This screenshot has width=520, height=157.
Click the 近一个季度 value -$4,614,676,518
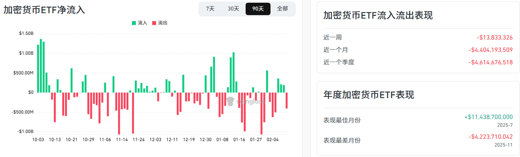pos(490,62)
